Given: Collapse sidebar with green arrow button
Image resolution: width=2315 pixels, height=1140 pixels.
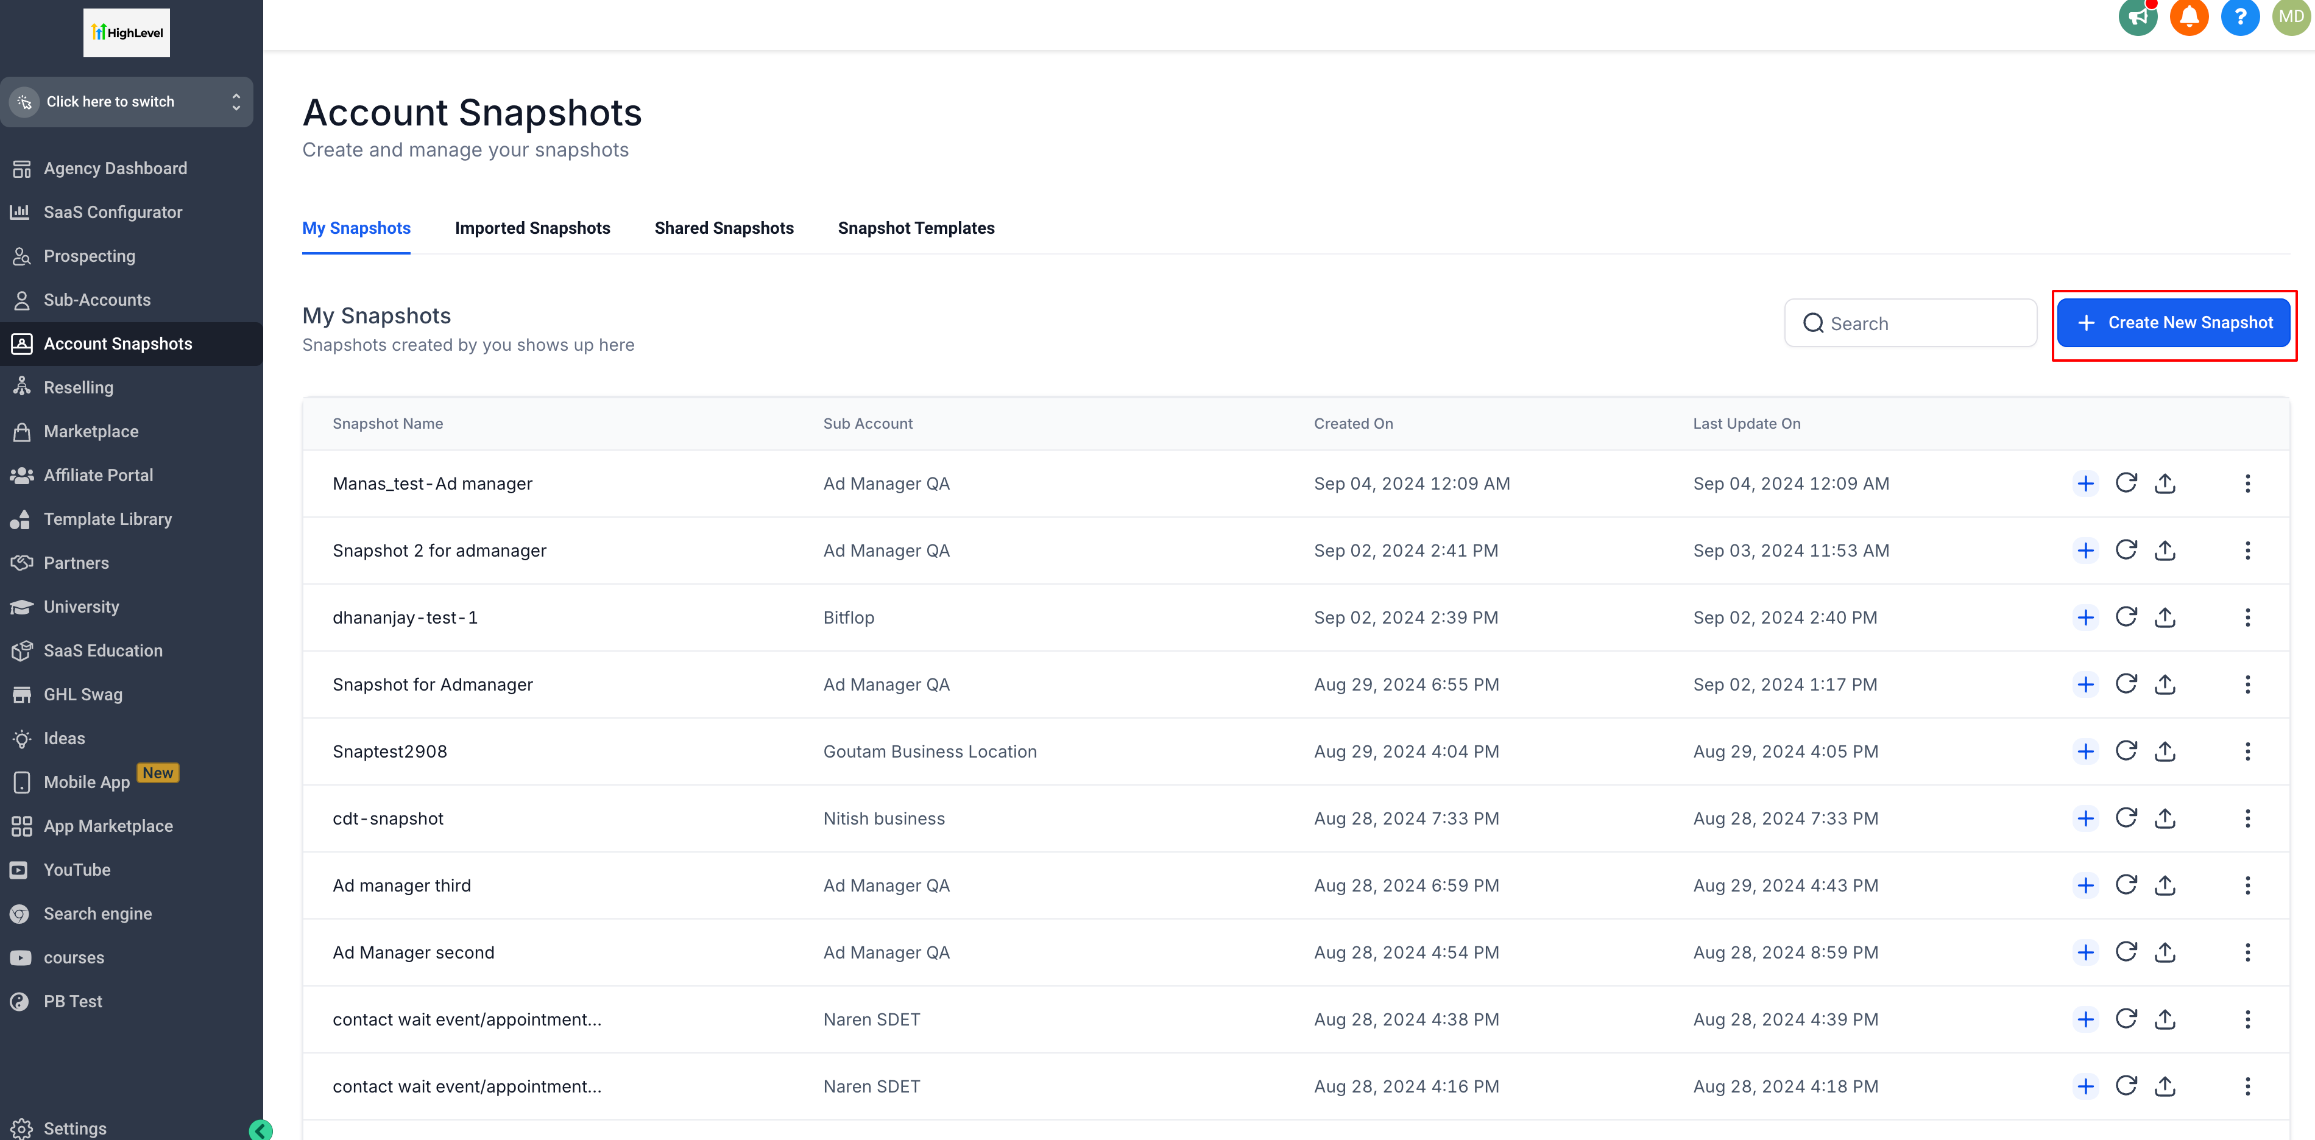Looking at the screenshot, I should pos(261,1130).
